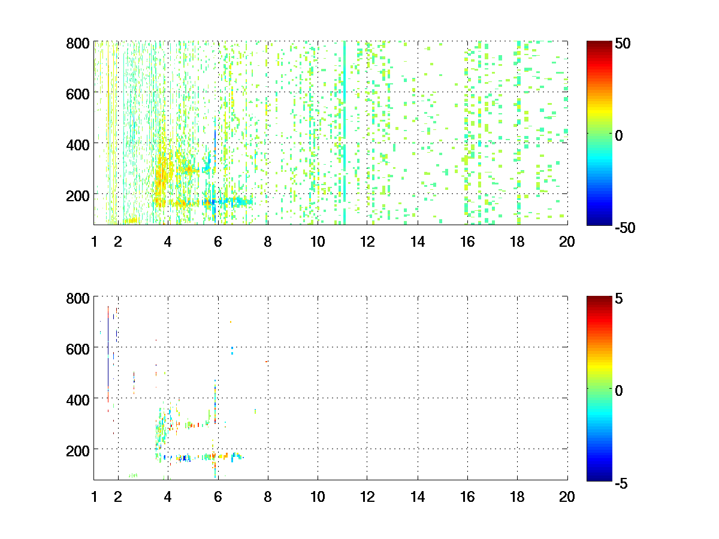Image resolution: width=719 pixels, height=539 pixels.
Task: Click x-axis label '20' under upper plot
Action: click(567, 242)
